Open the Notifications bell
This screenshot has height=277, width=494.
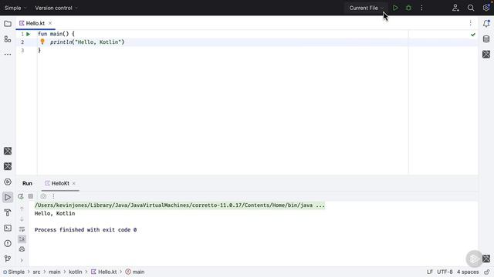(486, 24)
